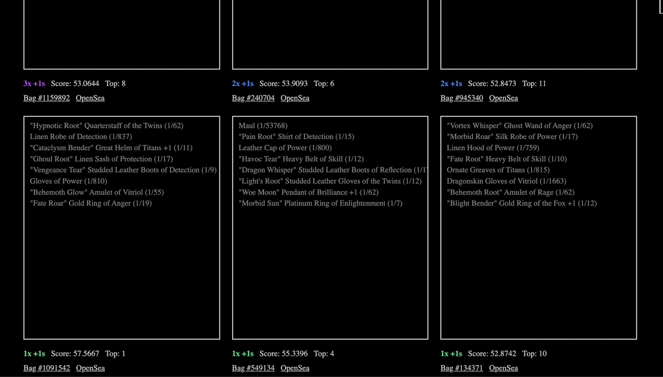Select "Fate Roar" Gold Ring of Anger
This screenshot has width=663, height=377.
tap(91, 204)
